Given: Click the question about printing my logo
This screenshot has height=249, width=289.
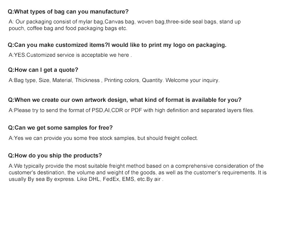Looking at the screenshot, I should pos(117,45).
